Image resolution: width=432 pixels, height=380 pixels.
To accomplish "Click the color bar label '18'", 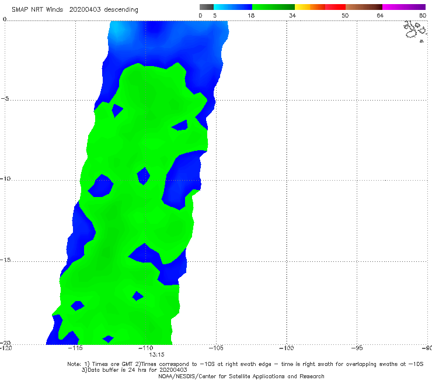I will click(x=251, y=16).
